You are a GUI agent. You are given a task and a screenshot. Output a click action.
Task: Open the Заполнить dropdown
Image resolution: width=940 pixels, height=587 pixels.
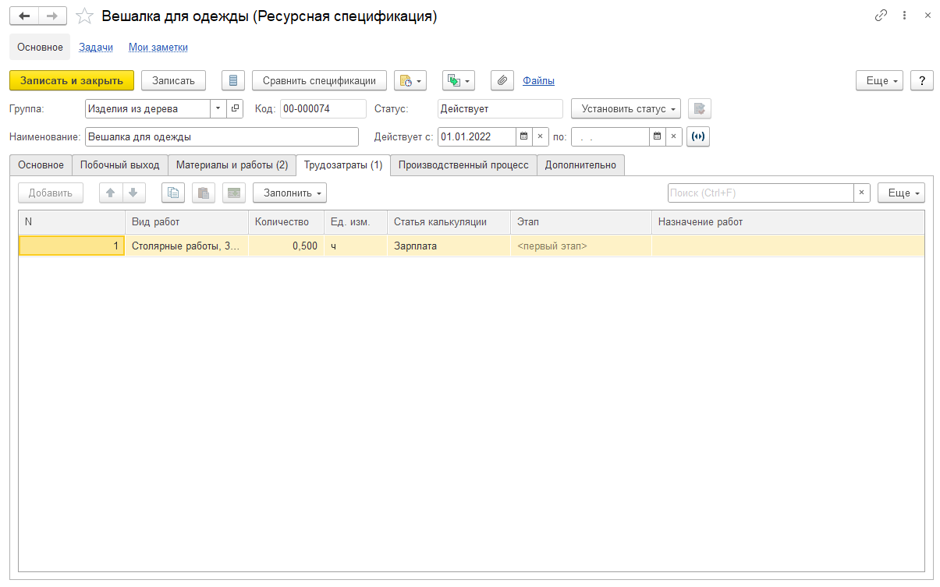click(289, 193)
